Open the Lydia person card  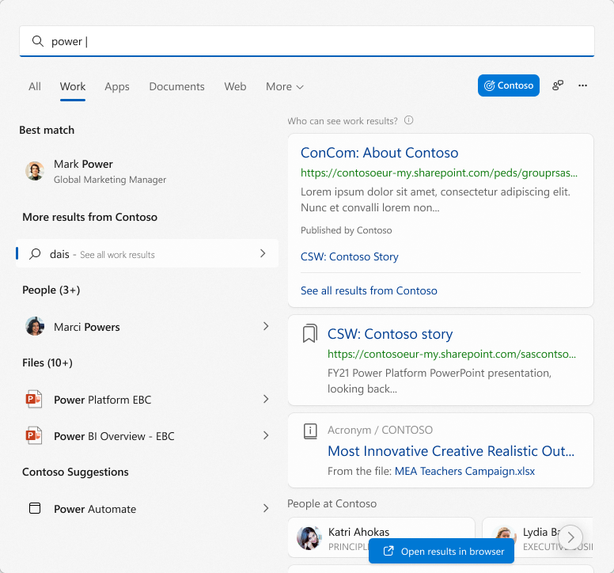click(x=537, y=537)
